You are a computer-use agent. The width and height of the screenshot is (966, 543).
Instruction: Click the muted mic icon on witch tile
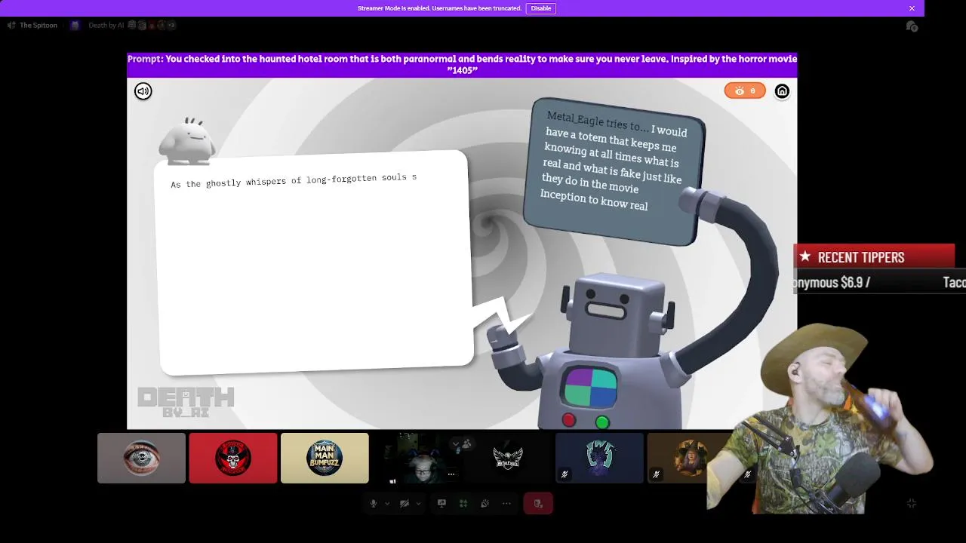[656, 474]
